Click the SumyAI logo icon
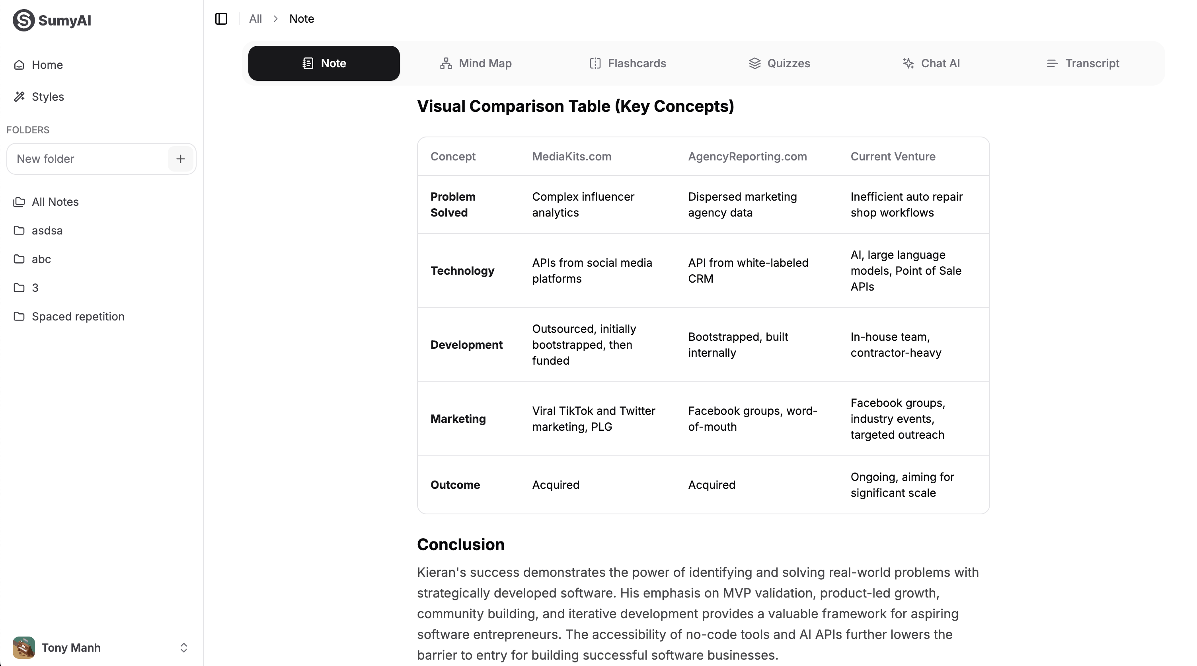Screen dimensions: 1197x666 point(23,20)
